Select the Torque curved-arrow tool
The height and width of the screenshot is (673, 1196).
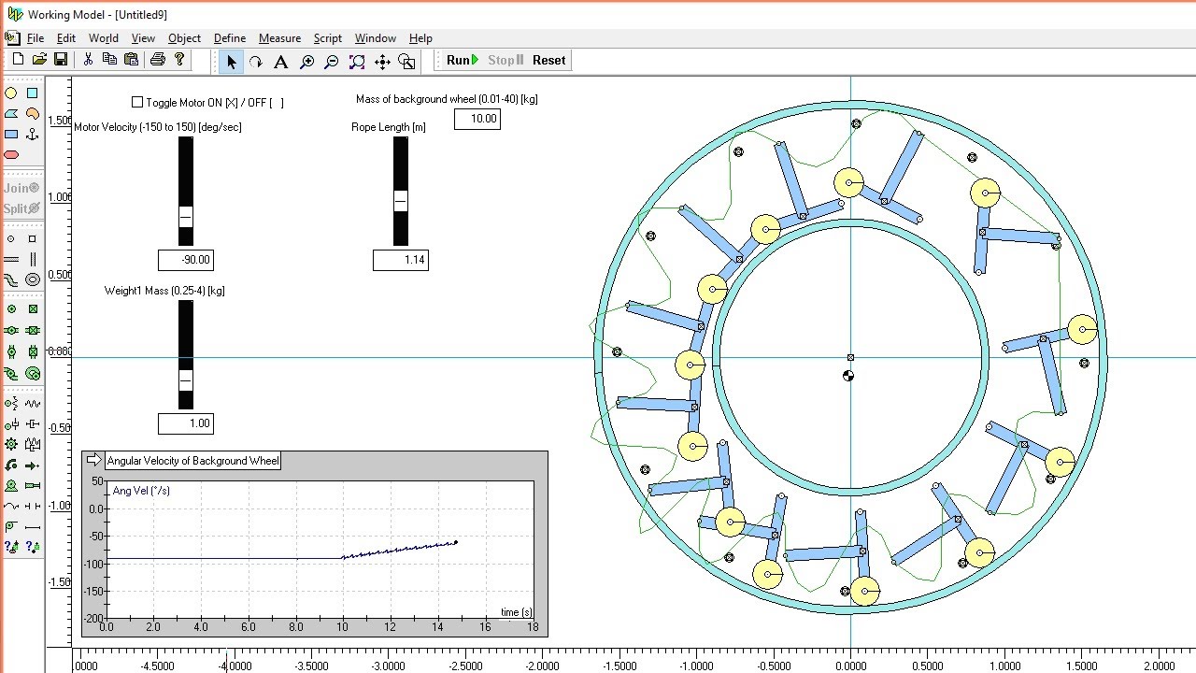point(11,465)
